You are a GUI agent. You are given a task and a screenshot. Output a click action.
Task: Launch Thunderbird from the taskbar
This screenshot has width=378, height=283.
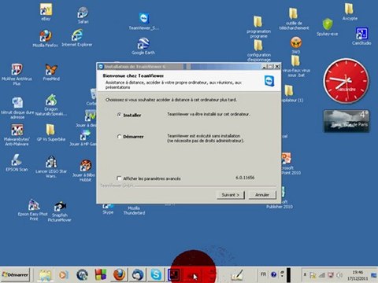tap(137, 275)
